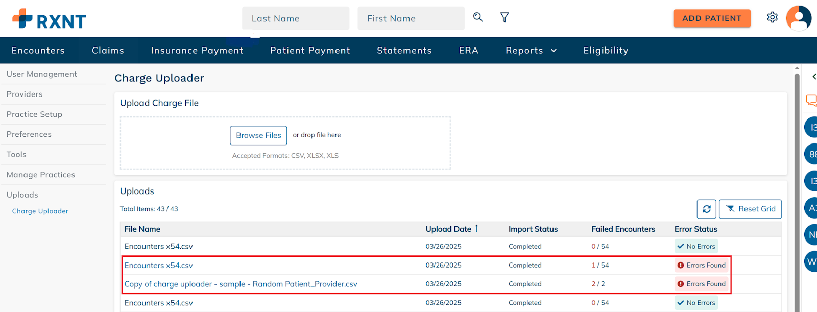This screenshot has width=817, height=312.
Task: Click the RXNT logo
Action: pos(49,19)
